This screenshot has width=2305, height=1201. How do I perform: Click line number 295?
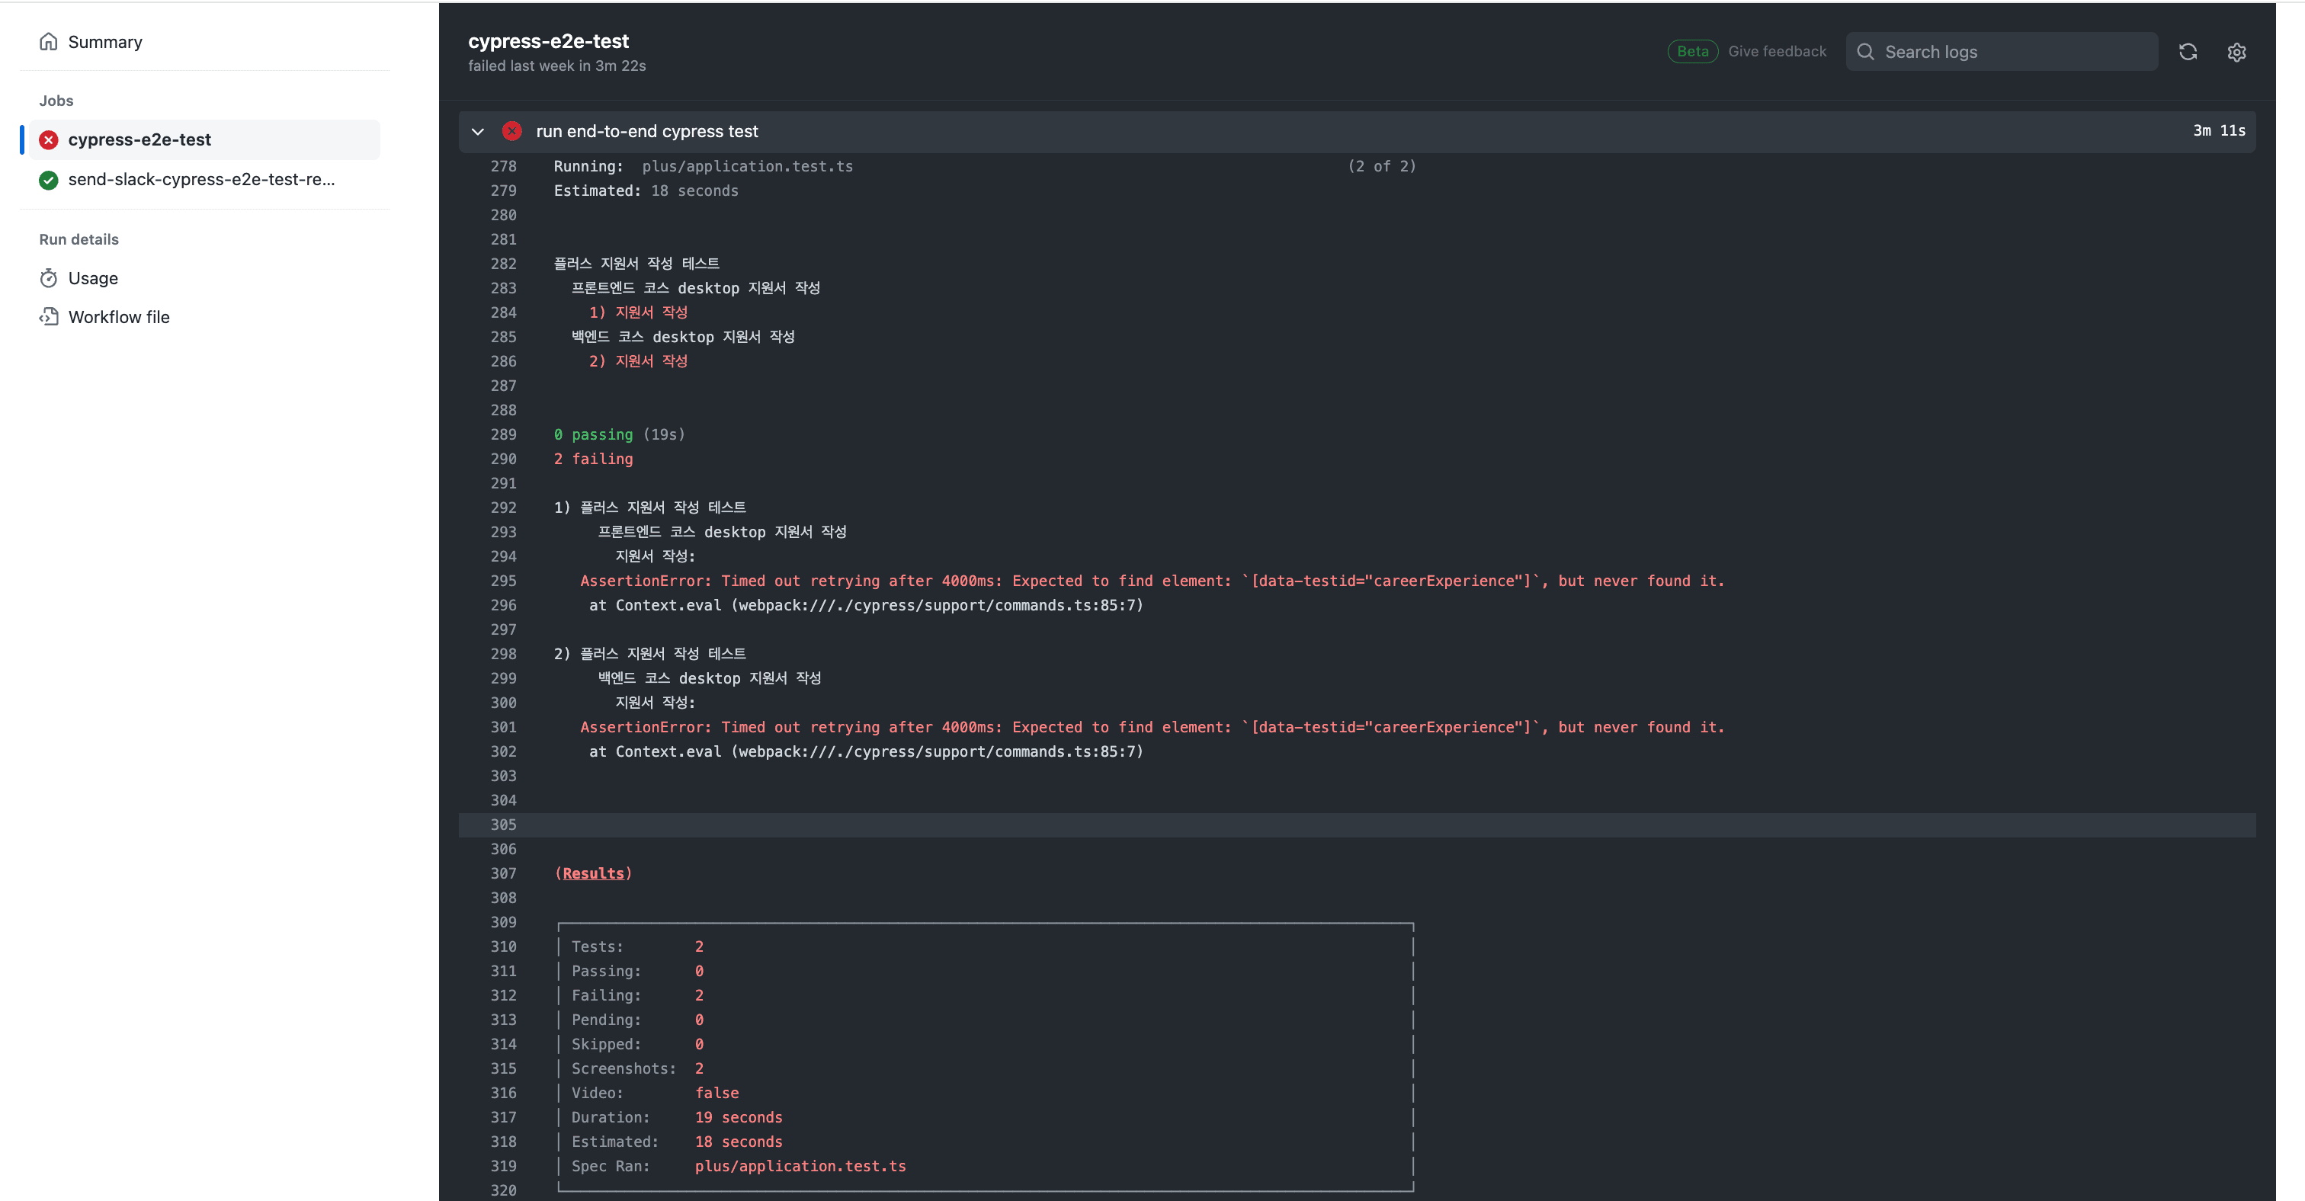pyautogui.click(x=503, y=581)
